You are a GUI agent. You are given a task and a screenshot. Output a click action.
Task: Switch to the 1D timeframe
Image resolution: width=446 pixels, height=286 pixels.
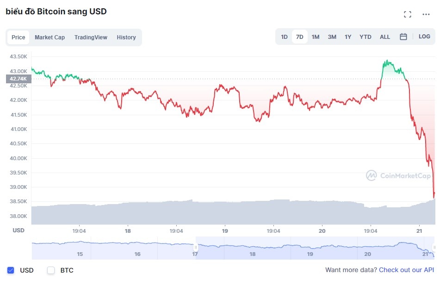click(x=284, y=37)
